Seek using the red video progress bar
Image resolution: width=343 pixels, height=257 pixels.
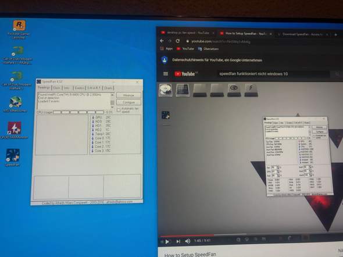pyautogui.click(x=187, y=235)
